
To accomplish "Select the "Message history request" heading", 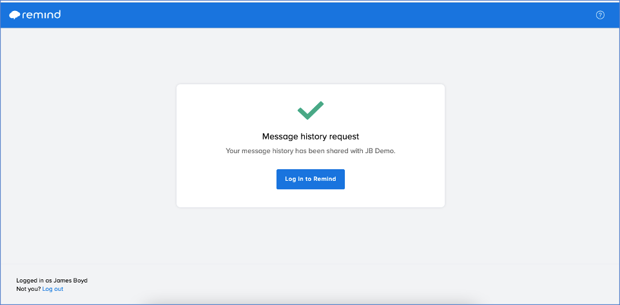I will click(311, 136).
